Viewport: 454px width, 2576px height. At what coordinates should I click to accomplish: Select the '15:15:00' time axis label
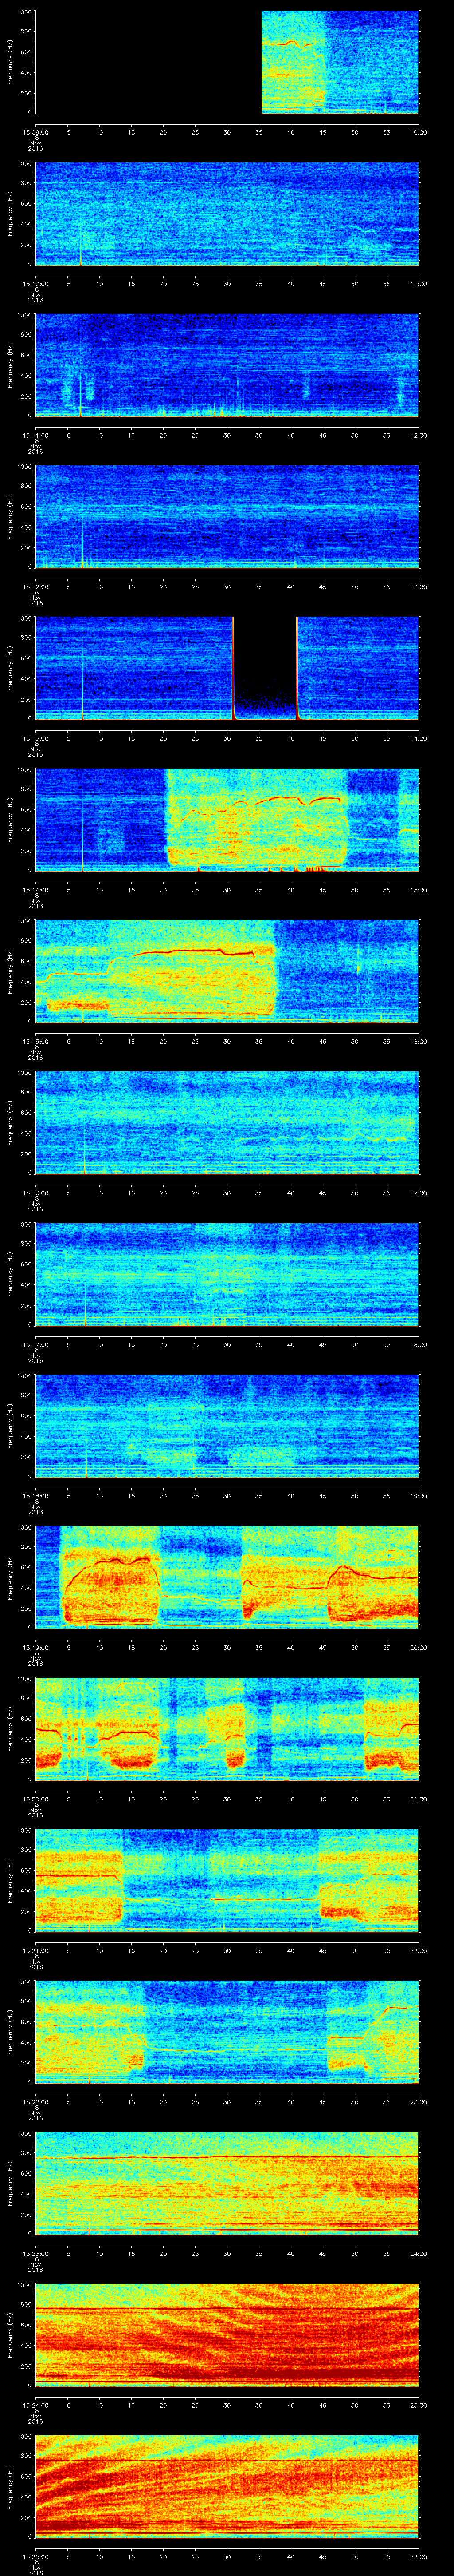click(35, 1041)
